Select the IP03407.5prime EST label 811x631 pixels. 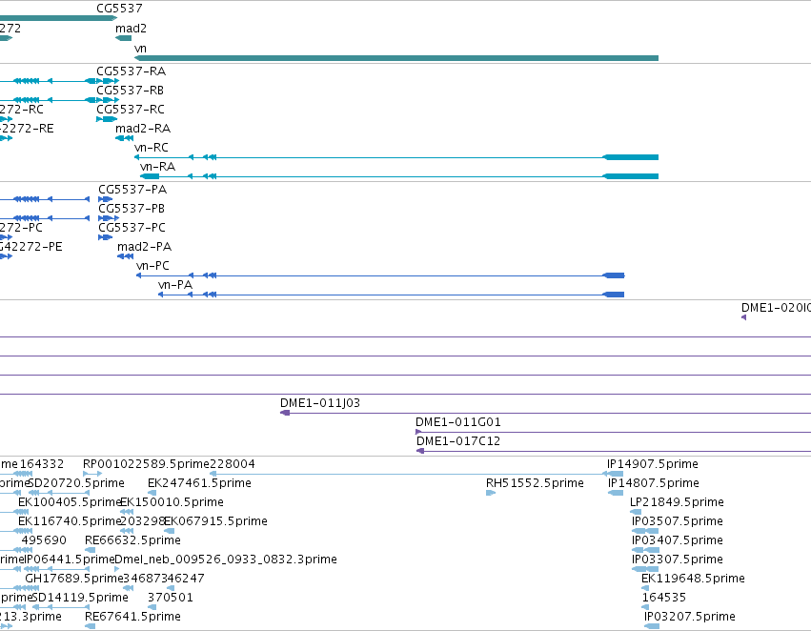coord(678,541)
